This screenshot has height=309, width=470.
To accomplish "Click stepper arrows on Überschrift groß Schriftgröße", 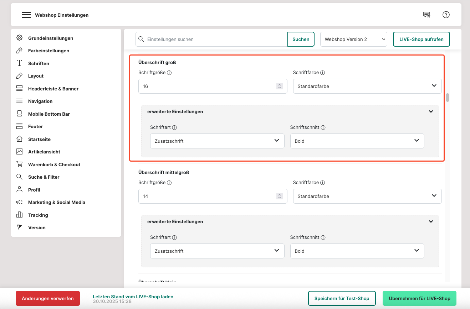I will tap(280, 86).
